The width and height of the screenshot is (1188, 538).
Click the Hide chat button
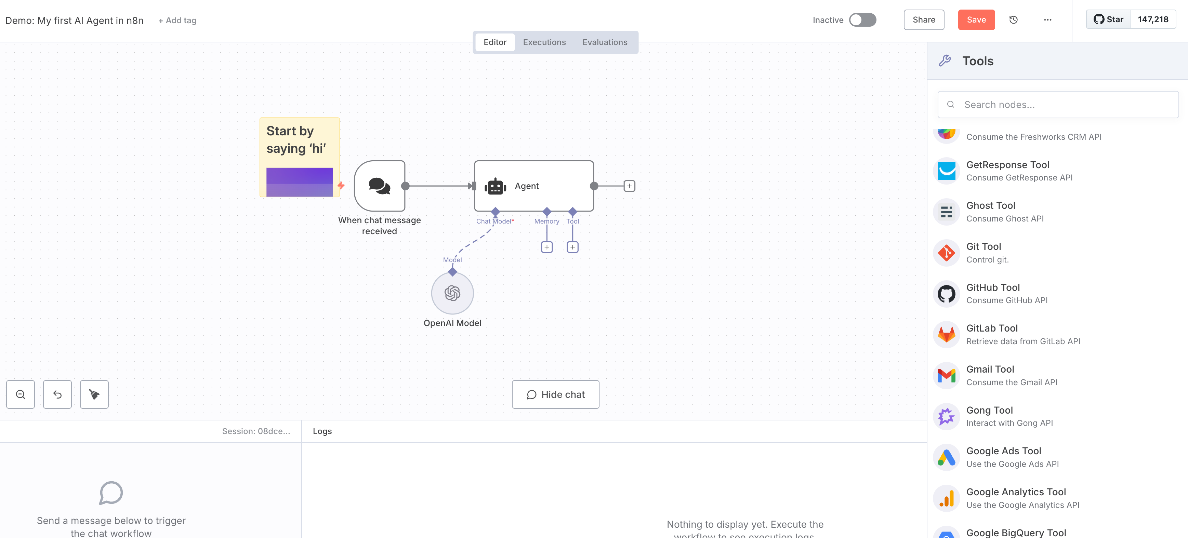coord(555,394)
